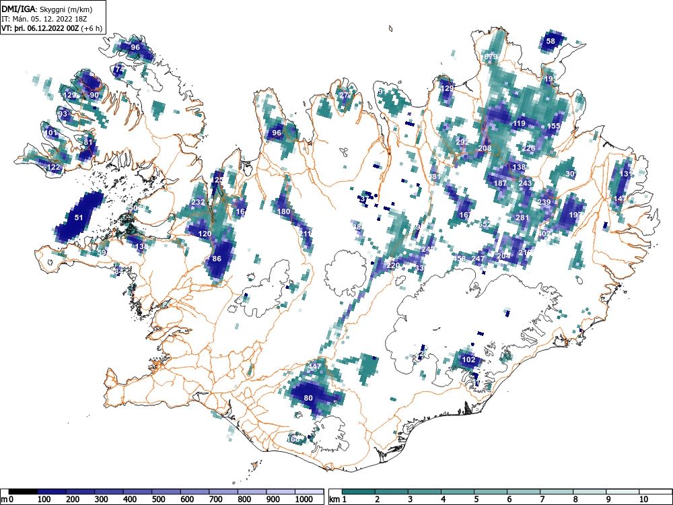Click the visibility value 208 on the map

tap(485, 148)
